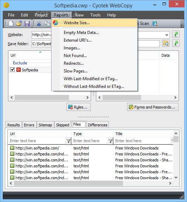Click the green arrow next to Save folder
The image size is (187, 202).
pos(176,43)
